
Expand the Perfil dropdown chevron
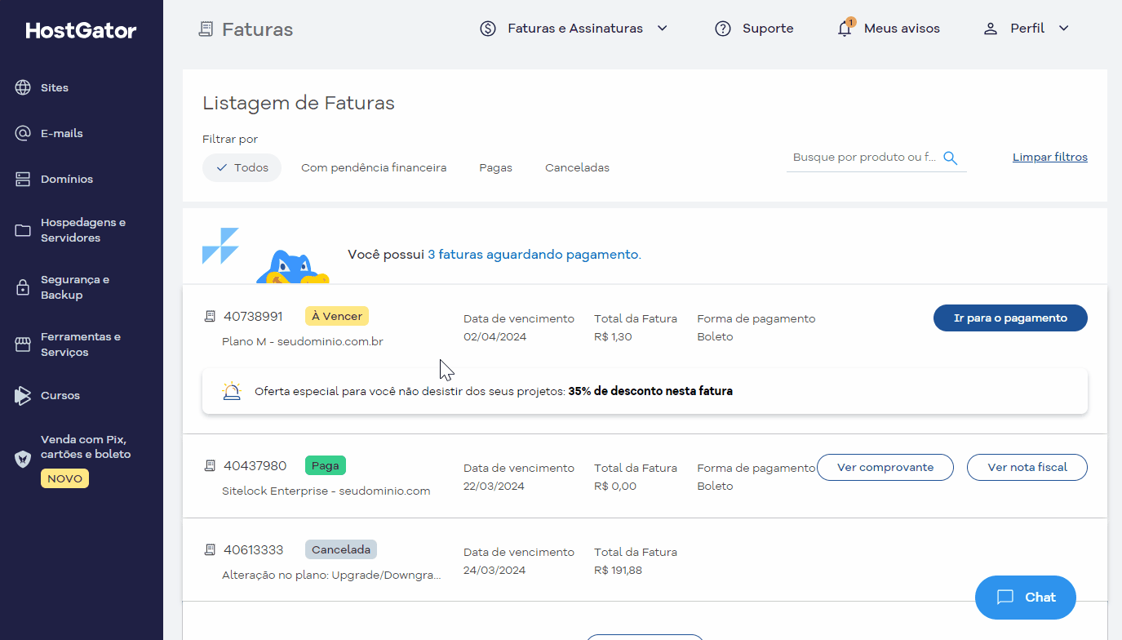[x=1063, y=29]
